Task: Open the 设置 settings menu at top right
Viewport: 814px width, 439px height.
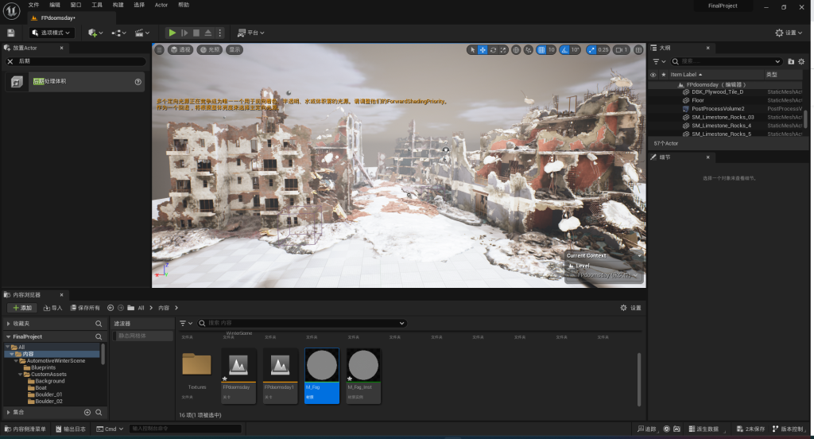Action: click(x=789, y=33)
